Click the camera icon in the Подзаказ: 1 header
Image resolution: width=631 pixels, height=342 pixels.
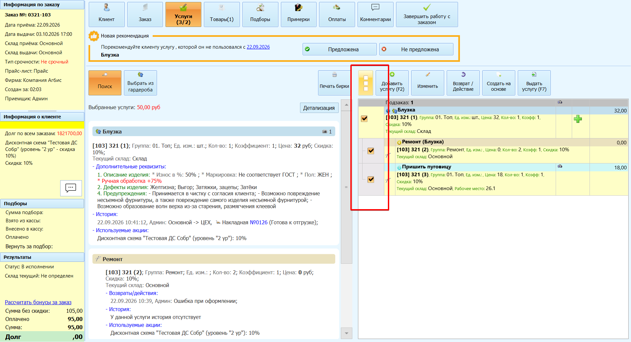click(560, 102)
